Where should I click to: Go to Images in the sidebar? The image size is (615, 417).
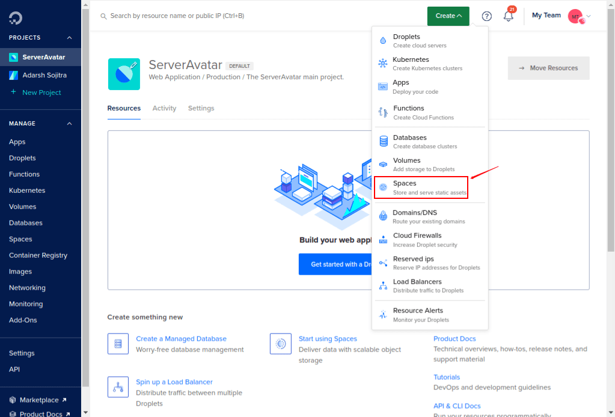tap(20, 271)
